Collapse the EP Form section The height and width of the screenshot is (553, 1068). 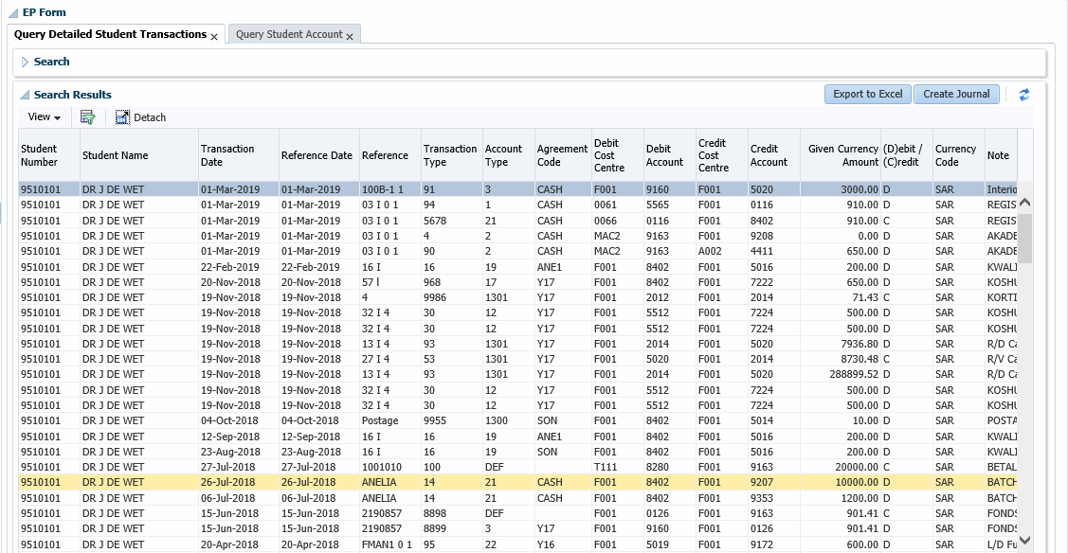13,12
